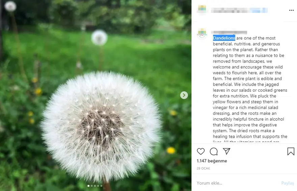Screen dimensions: 297x191
Task: Click the caption author avatar
Action: tap(202, 34)
